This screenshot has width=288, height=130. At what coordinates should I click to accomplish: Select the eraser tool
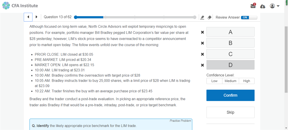209,17
